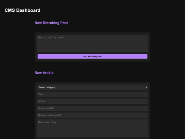Select the Background image URL field
The image size is (185, 139).
tap(92, 115)
